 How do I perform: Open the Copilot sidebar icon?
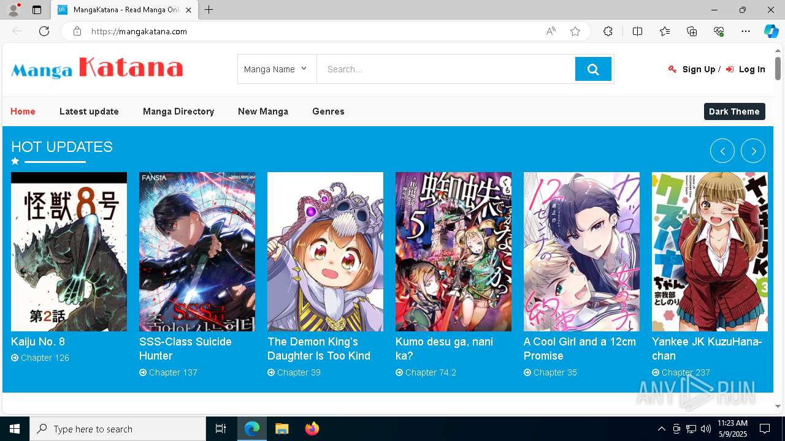pyautogui.click(x=771, y=31)
